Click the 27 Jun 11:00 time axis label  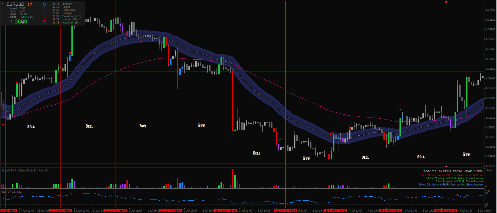pos(27,211)
